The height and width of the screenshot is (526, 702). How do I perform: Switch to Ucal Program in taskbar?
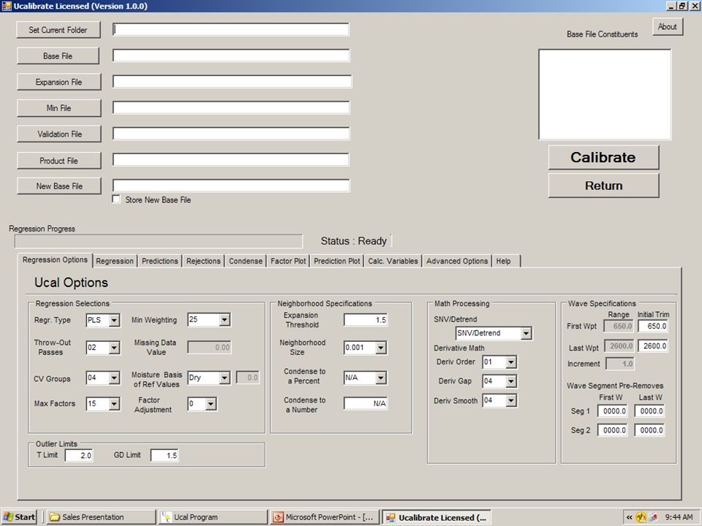click(x=213, y=517)
